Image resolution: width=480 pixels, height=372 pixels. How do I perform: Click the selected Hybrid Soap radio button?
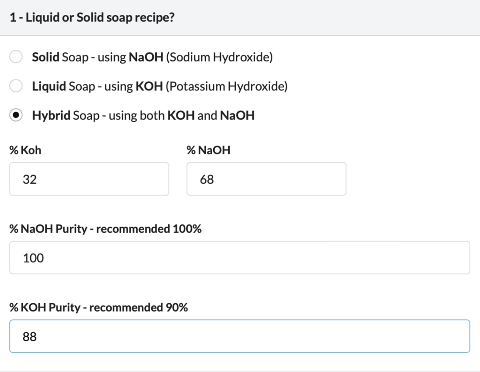coord(16,115)
